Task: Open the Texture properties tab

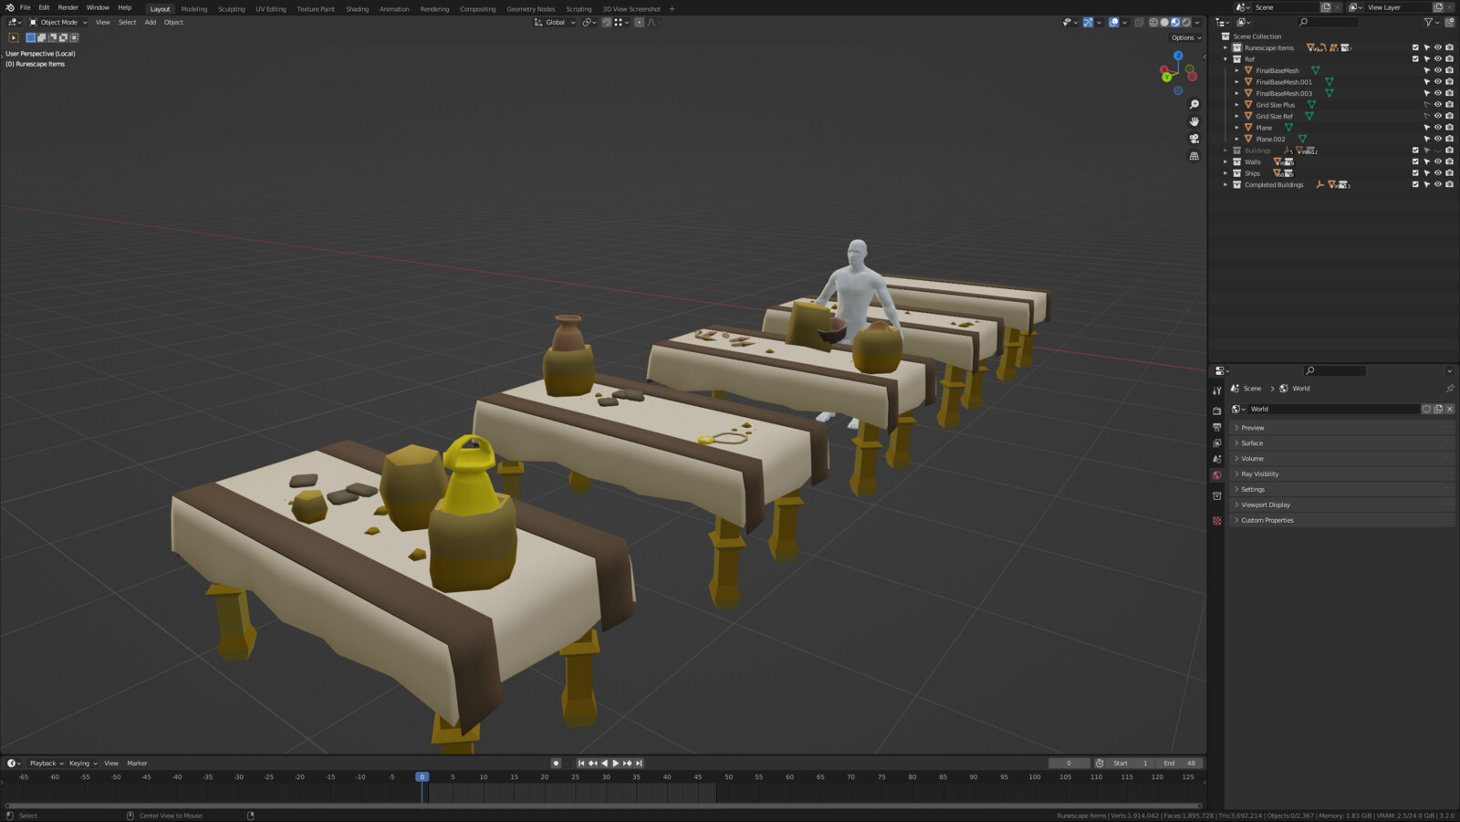Action: tap(1216, 521)
